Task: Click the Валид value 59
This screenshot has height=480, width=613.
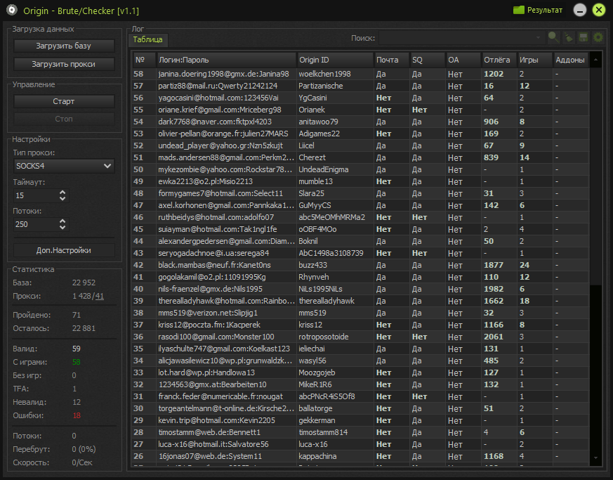Action: coord(77,349)
